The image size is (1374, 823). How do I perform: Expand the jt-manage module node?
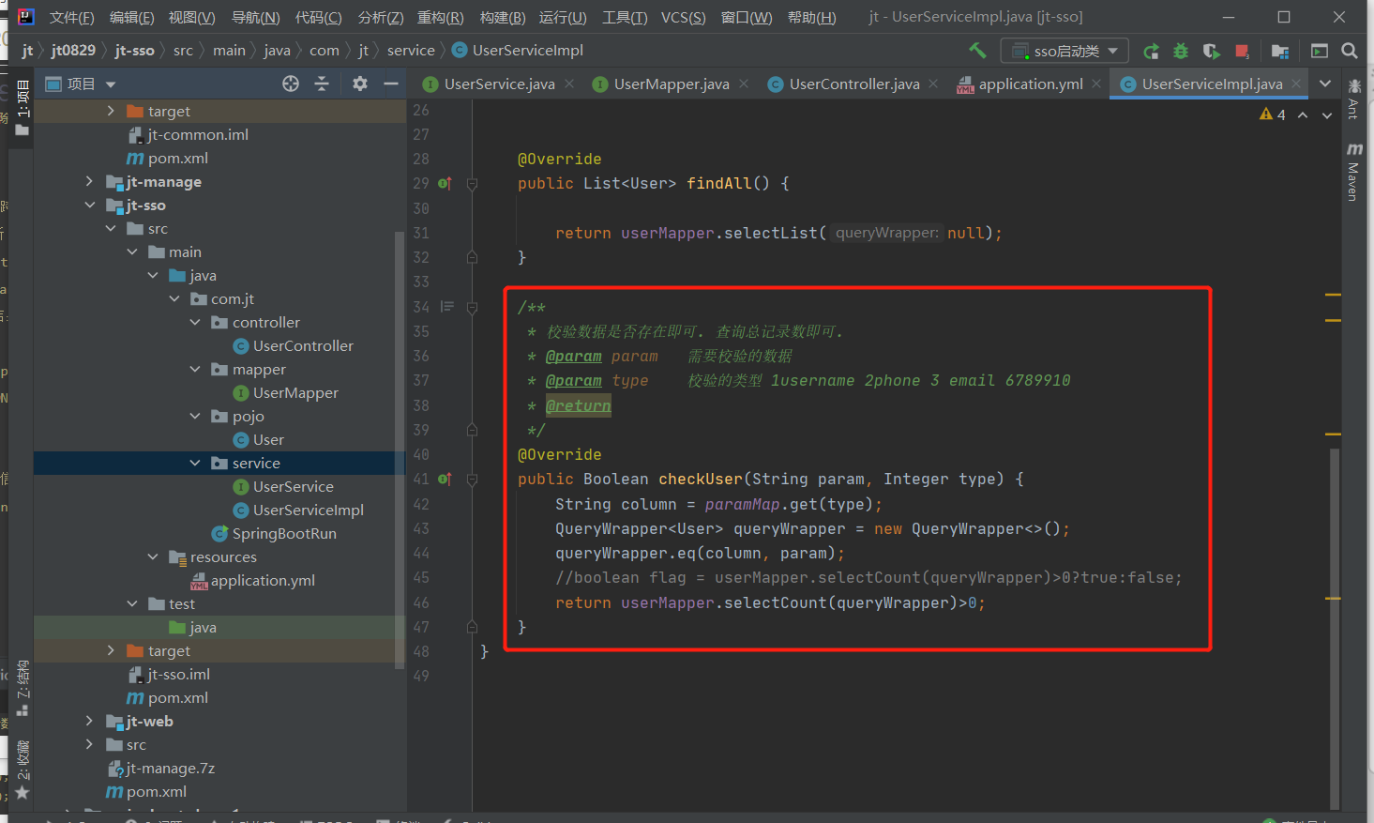pyautogui.click(x=89, y=181)
